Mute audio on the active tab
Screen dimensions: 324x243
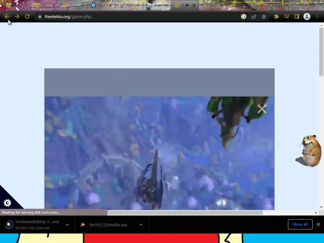click(187, 5)
